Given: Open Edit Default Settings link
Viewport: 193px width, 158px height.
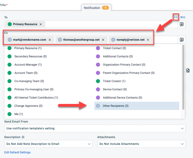Looking at the screenshot, I should (x=17, y=152).
